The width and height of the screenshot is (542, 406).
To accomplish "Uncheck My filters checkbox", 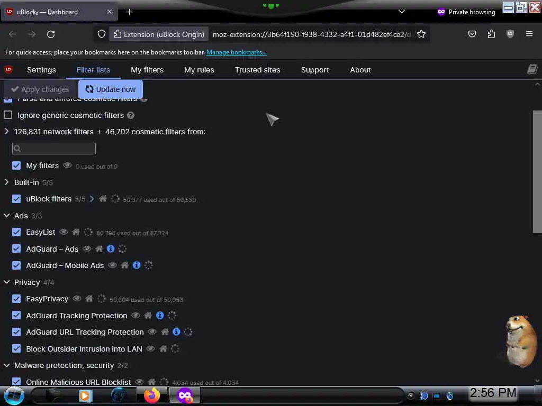I will tap(16, 165).
